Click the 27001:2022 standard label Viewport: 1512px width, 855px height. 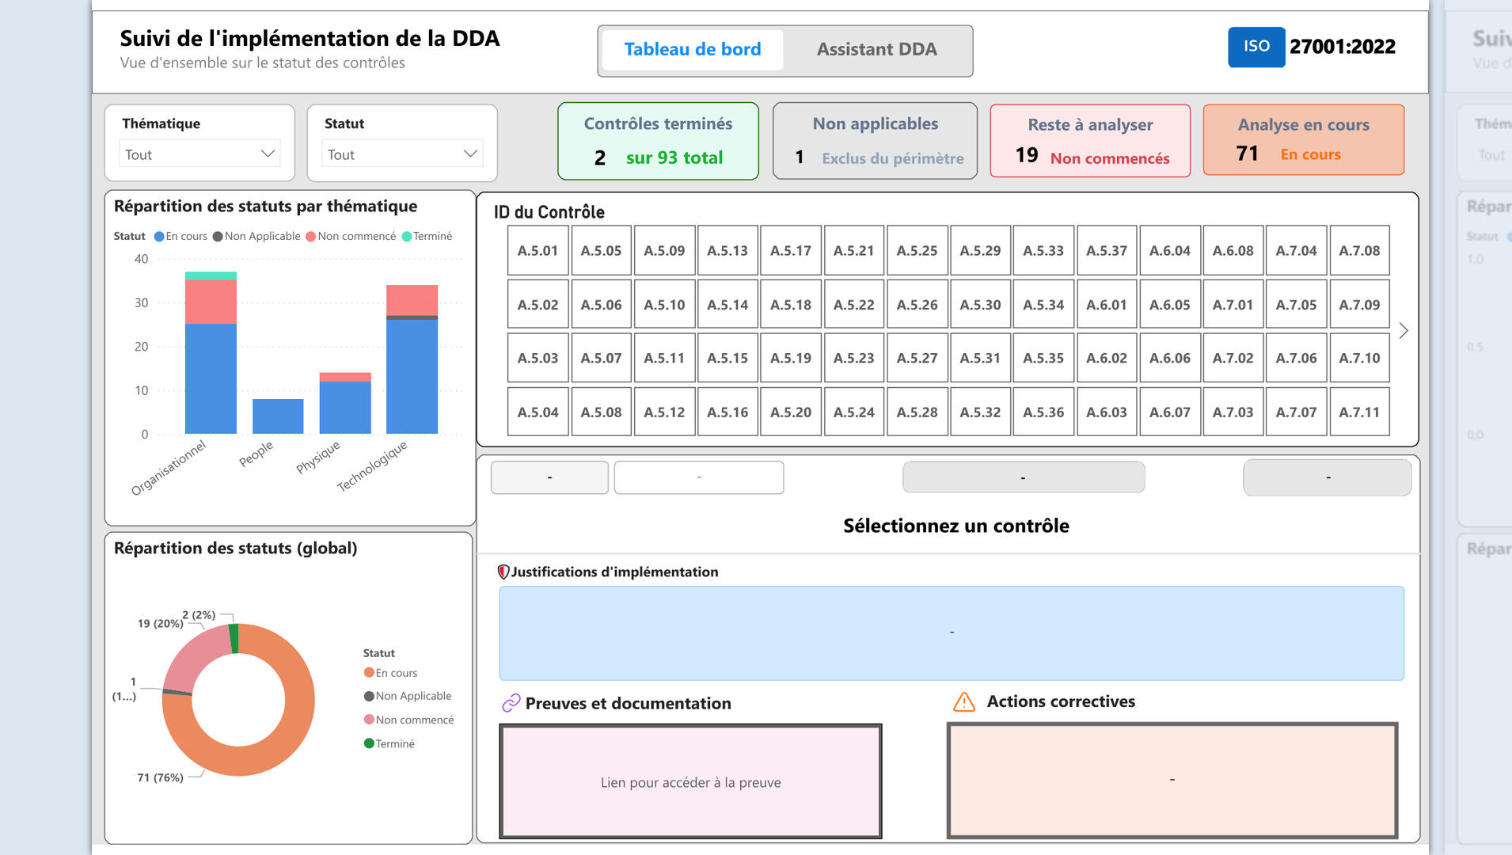tap(1343, 47)
